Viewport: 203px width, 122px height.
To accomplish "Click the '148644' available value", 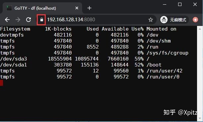I will pos(120,65).
